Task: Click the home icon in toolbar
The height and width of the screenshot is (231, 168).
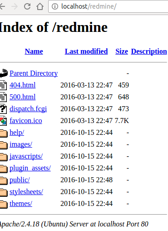Action: pyautogui.click(x=40, y=6)
